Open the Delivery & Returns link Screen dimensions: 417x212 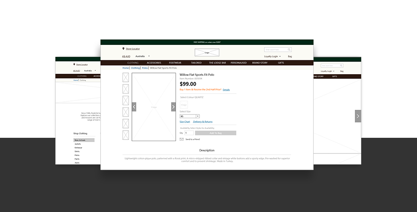203,122
